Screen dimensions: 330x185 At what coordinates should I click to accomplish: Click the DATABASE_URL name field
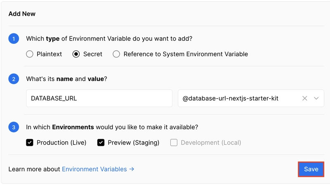(99, 98)
